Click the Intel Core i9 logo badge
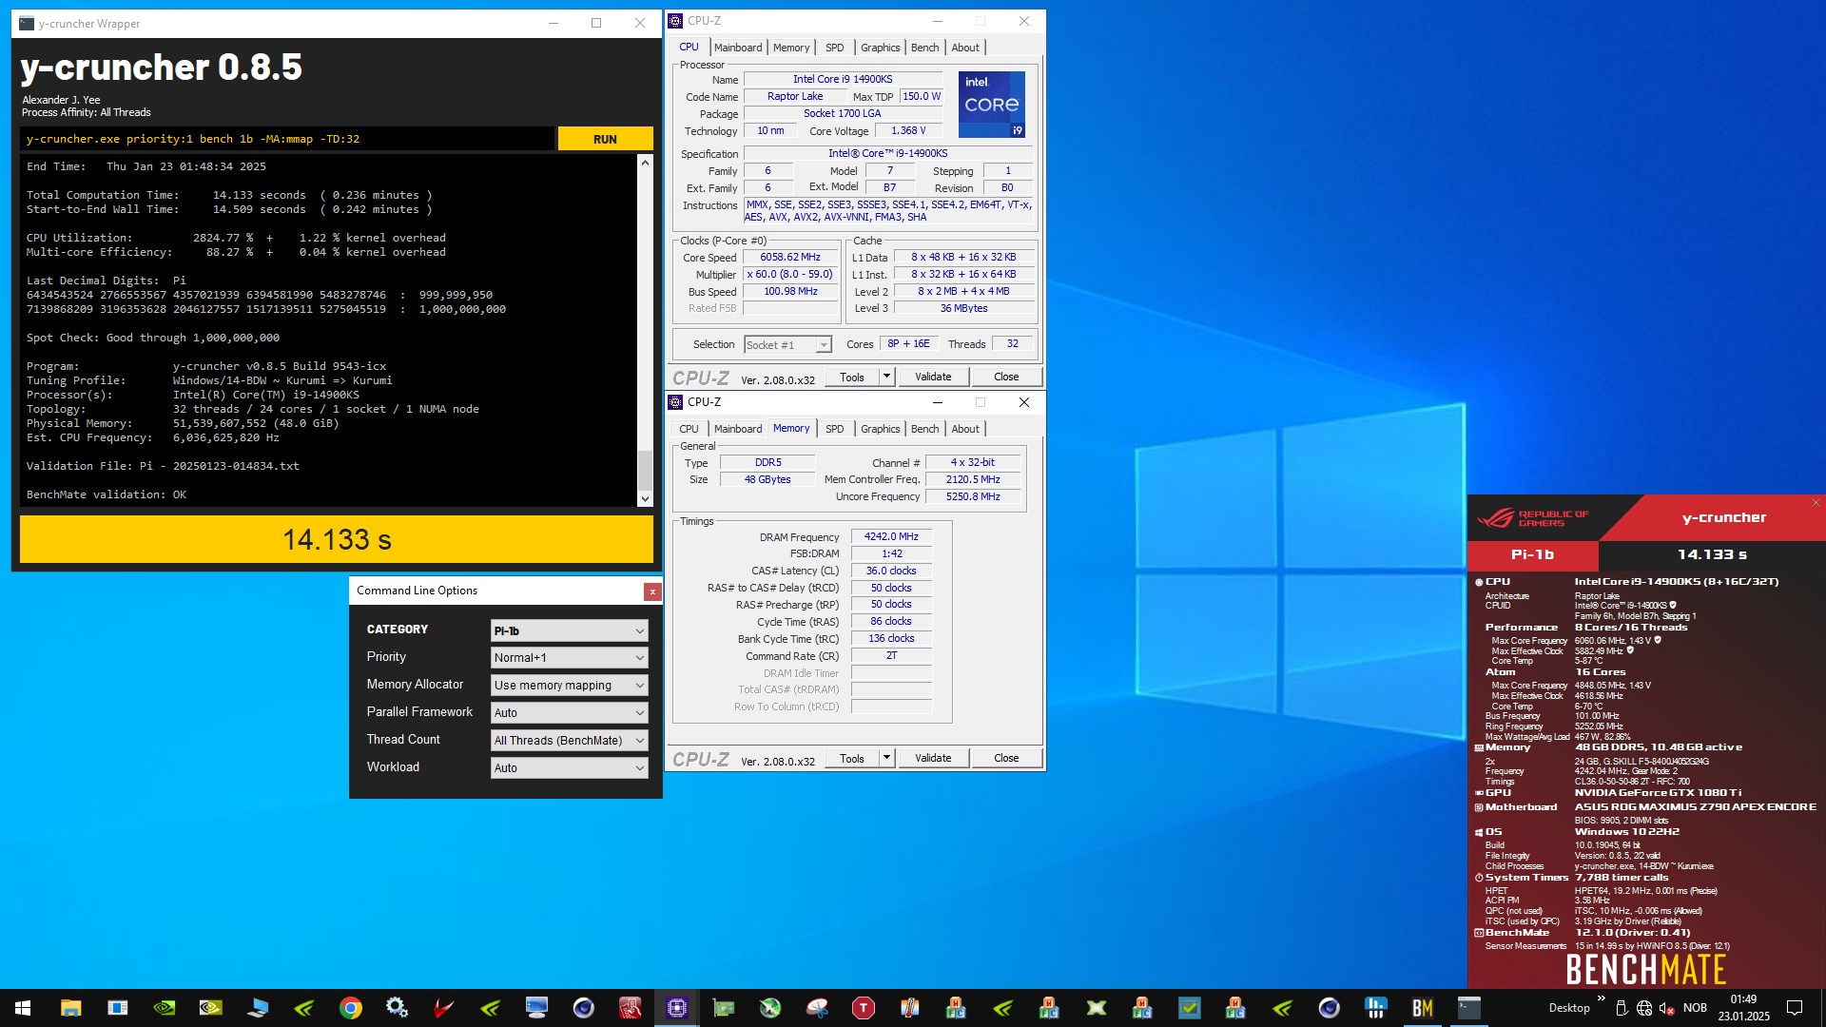Viewport: 1826px width, 1027px height. [992, 104]
